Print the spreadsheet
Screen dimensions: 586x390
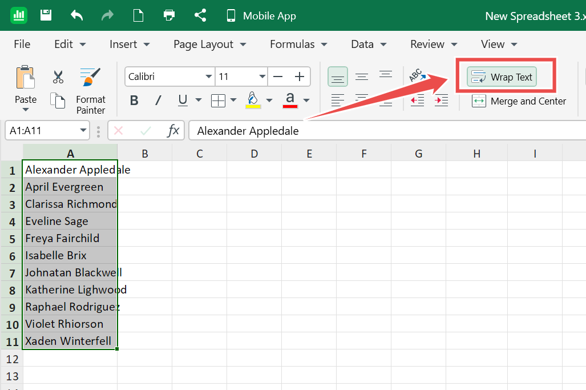pos(169,15)
